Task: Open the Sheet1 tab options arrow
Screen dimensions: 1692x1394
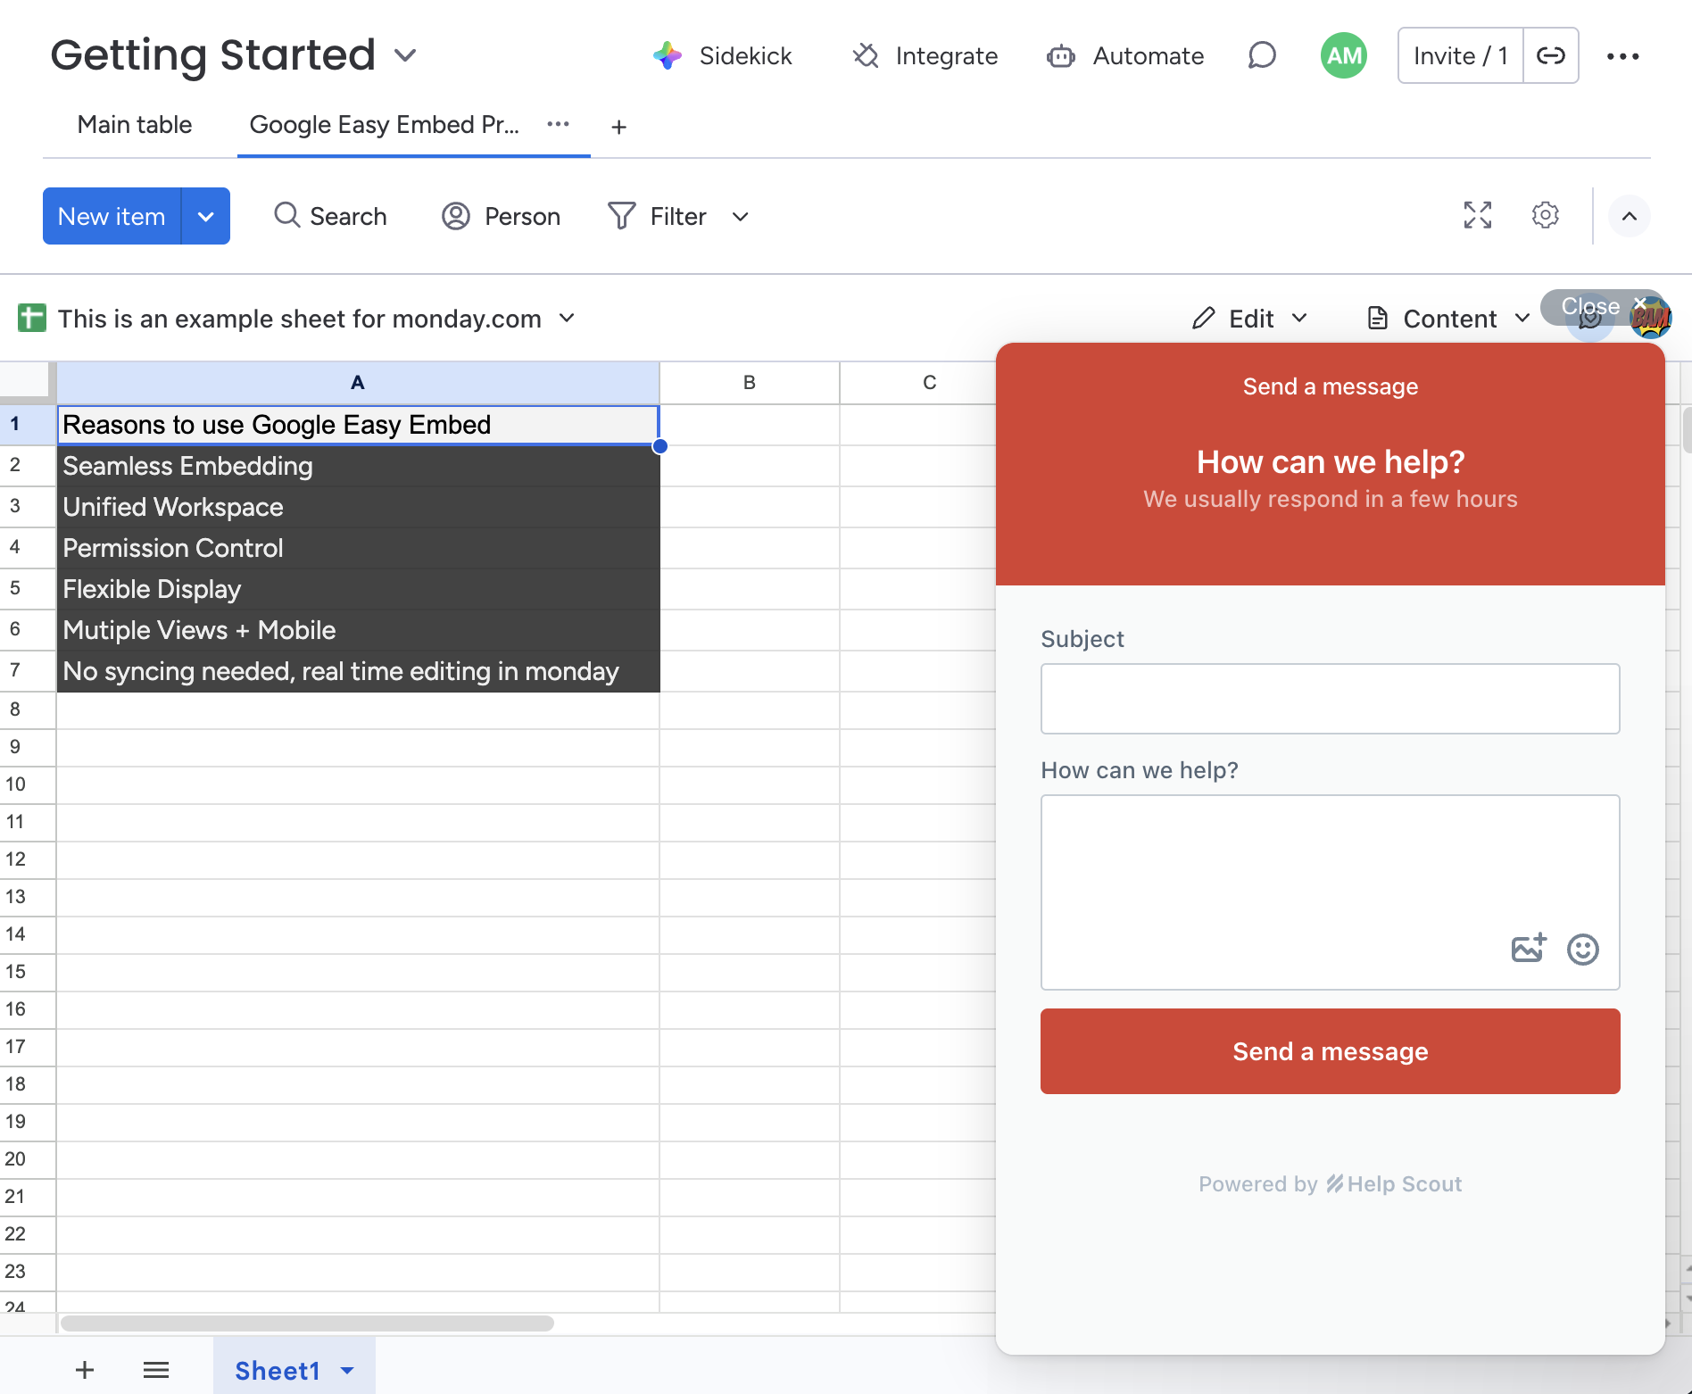Action: click(348, 1371)
